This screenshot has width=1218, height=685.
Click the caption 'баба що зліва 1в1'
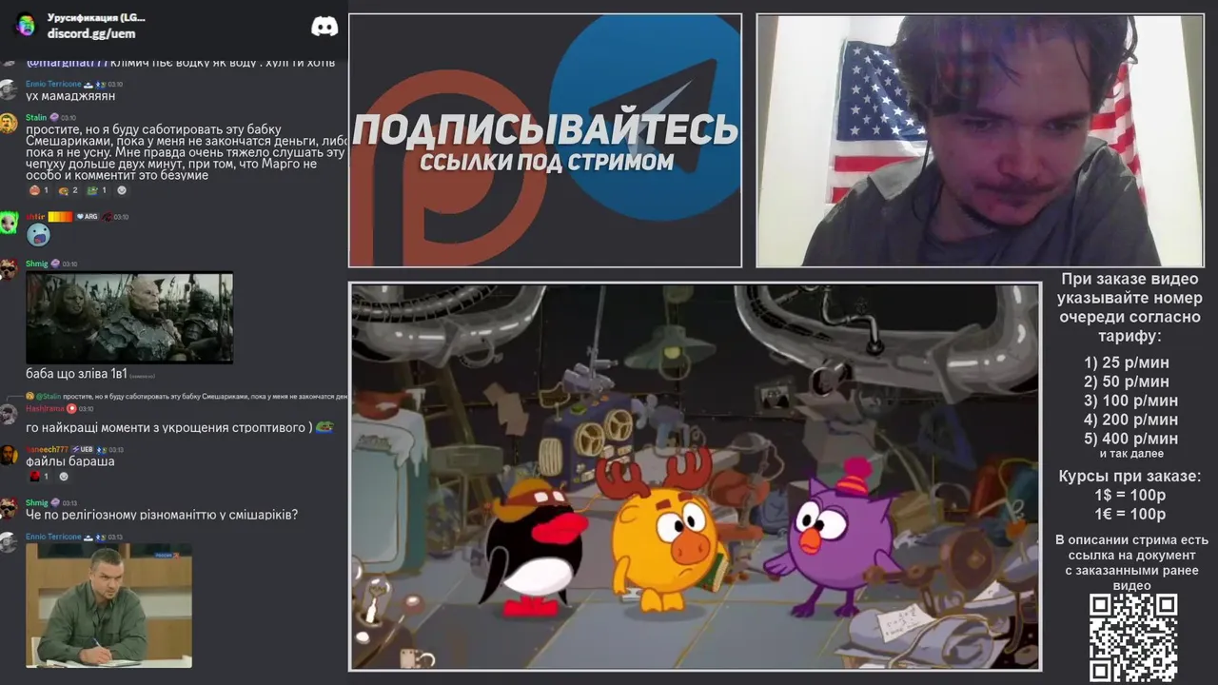(x=76, y=374)
